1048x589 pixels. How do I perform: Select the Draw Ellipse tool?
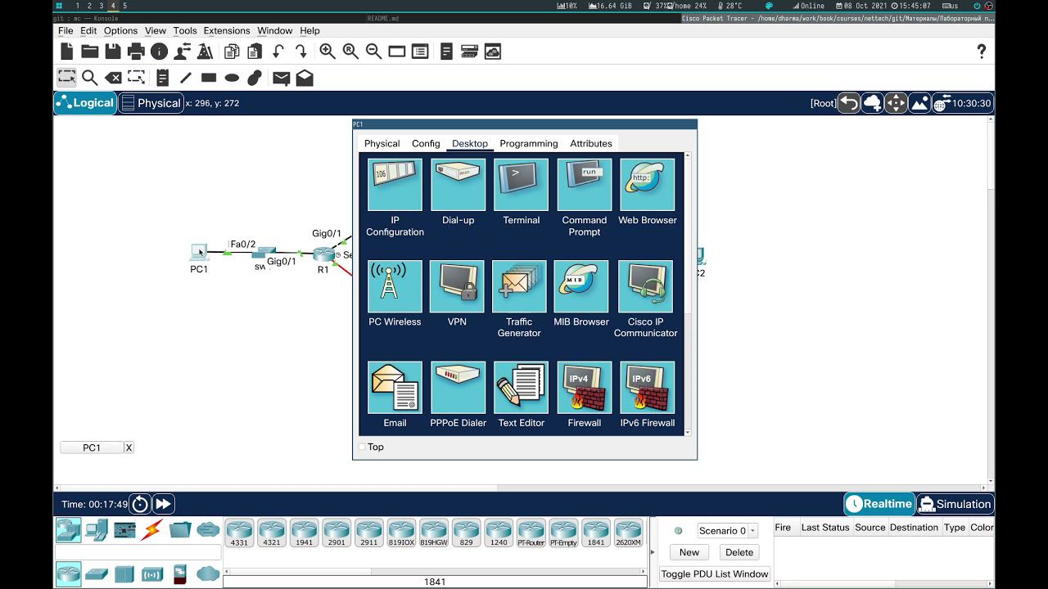[233, 78]
